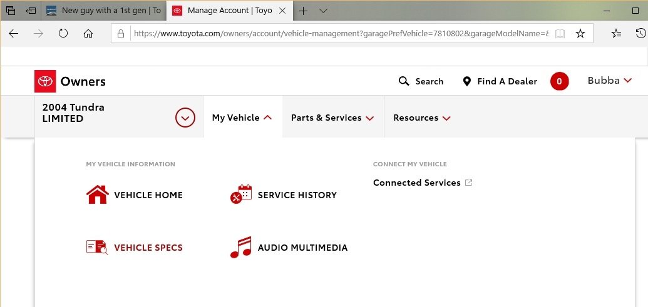Refresh the current page
The width and height of the screenshot is (648, 307).
coord(63,33)
